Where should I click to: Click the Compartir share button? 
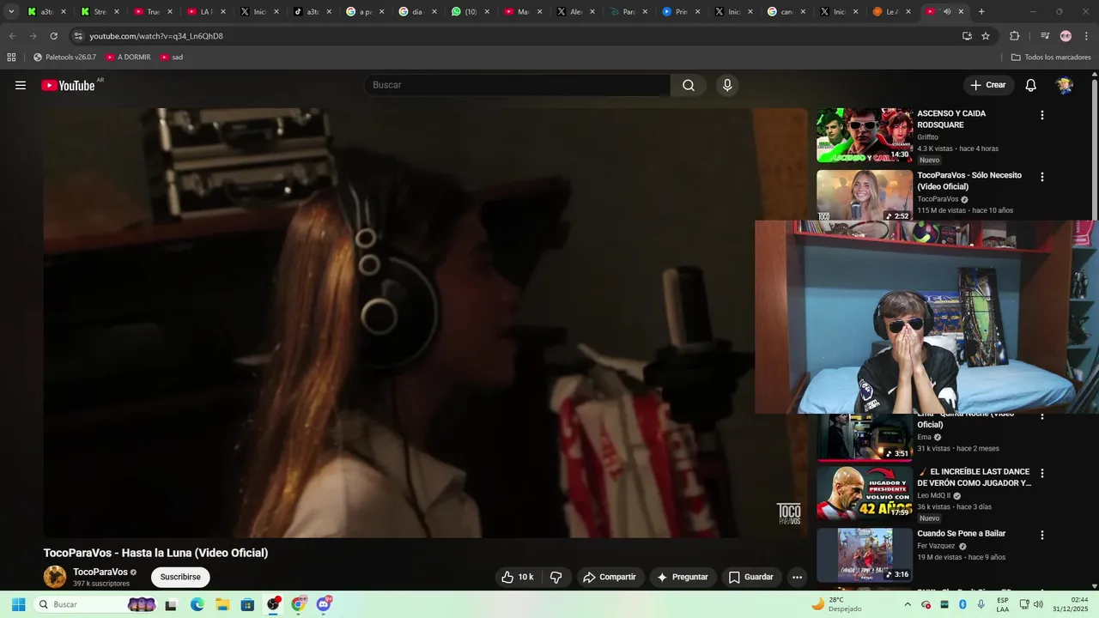click(610, 577)
